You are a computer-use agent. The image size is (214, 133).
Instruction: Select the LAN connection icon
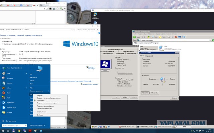coord(162,48)
